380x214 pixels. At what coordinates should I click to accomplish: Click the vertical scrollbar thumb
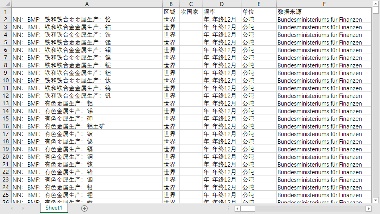[376, 10]
